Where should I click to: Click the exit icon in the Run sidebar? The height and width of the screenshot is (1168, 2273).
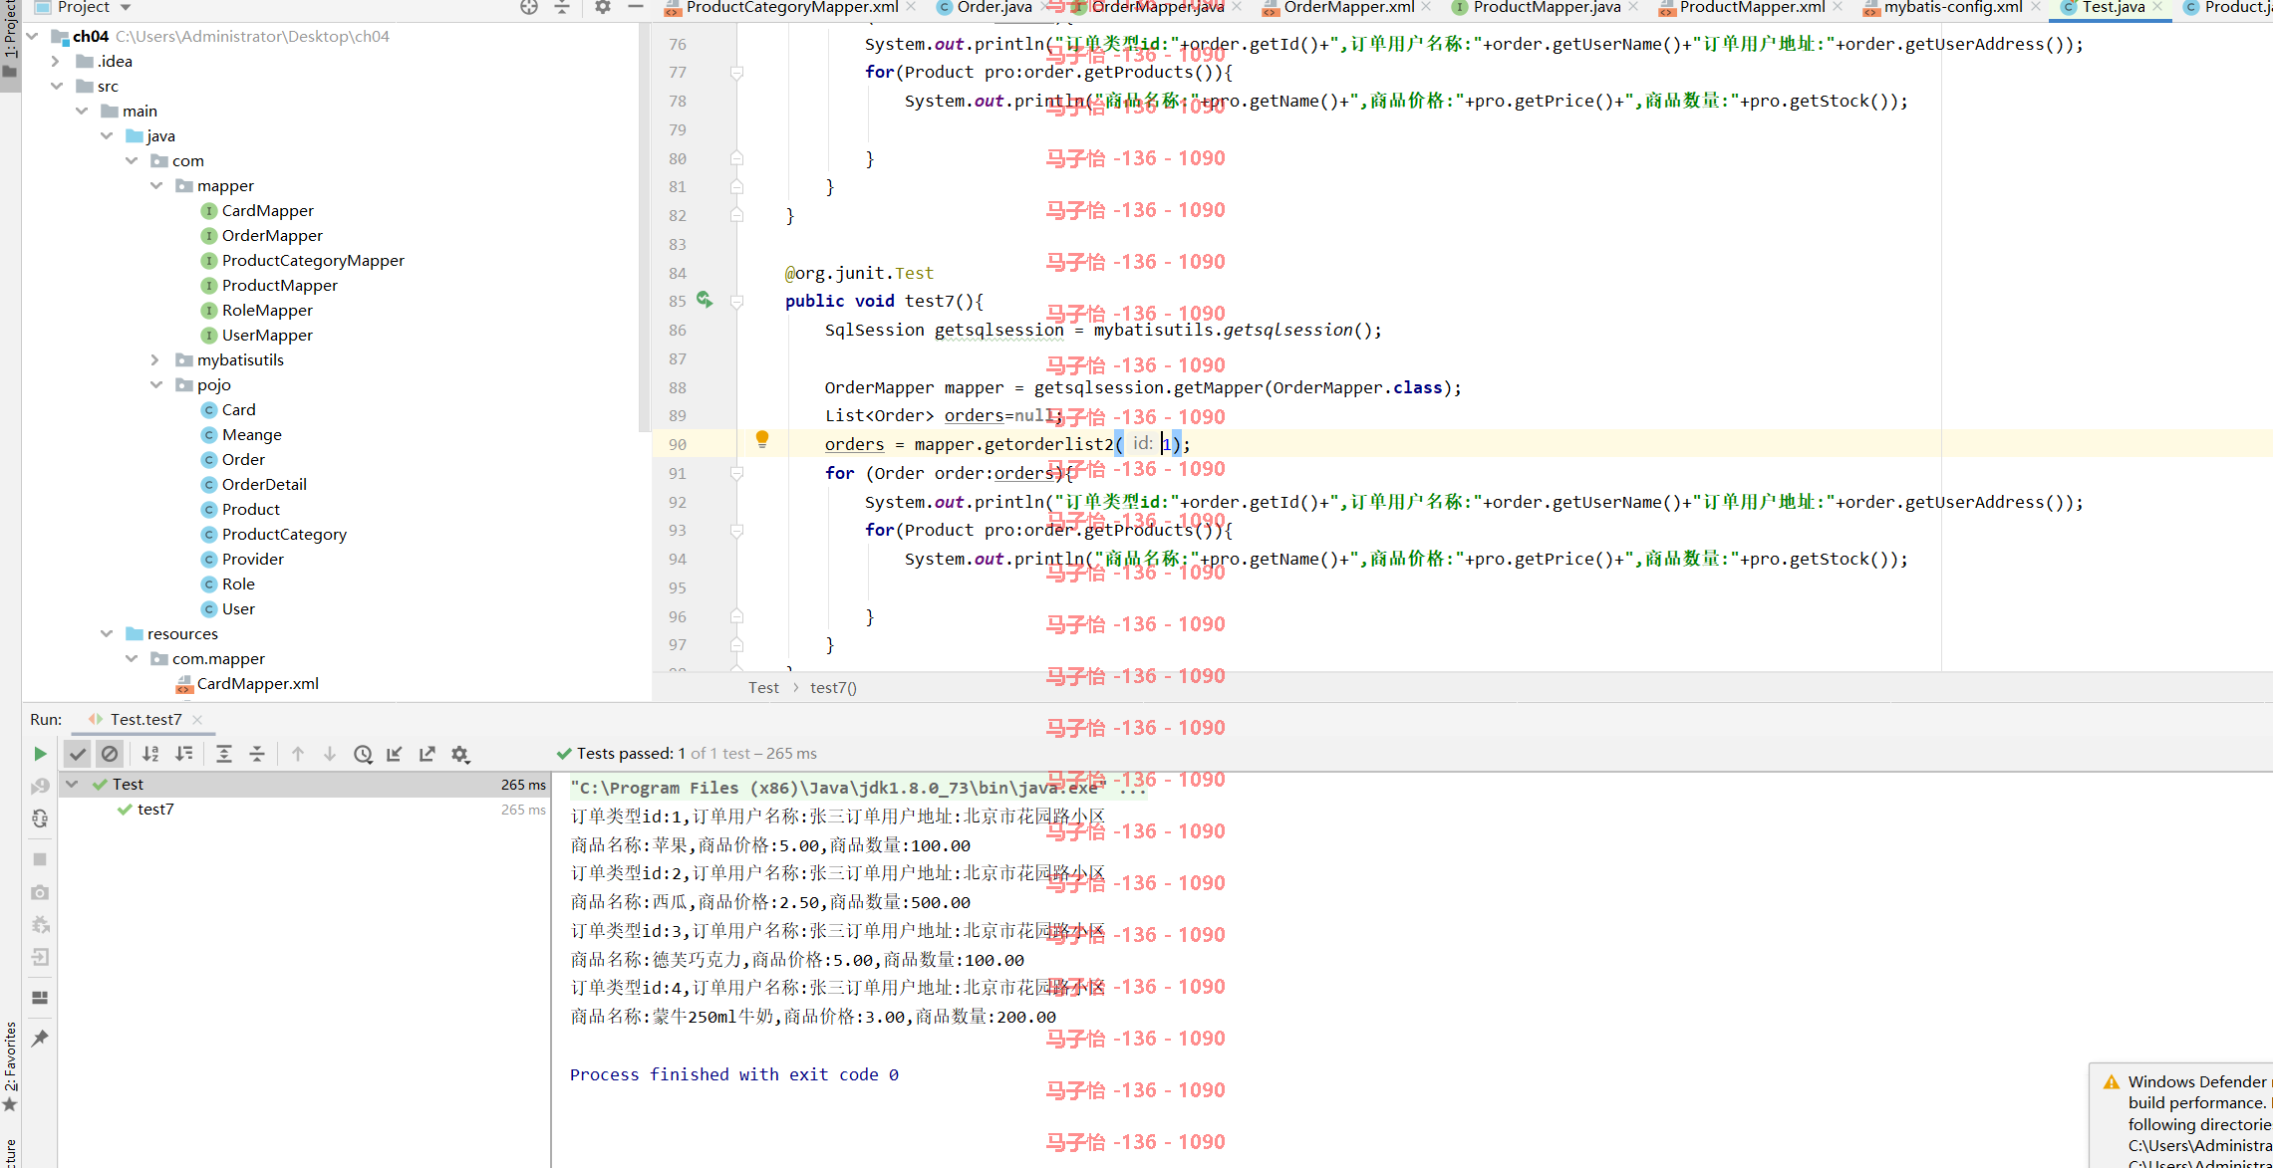click(x=40, y=957)
